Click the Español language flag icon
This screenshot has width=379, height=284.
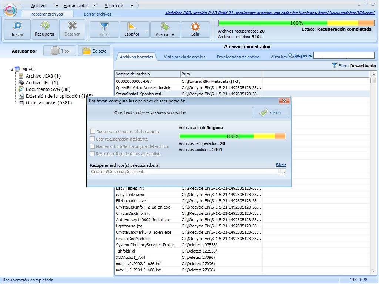pyautogui.click(x=132, y=27)
